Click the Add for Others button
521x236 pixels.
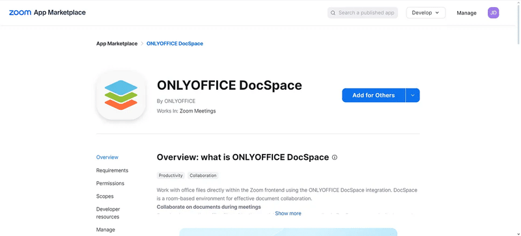[373, 96]
